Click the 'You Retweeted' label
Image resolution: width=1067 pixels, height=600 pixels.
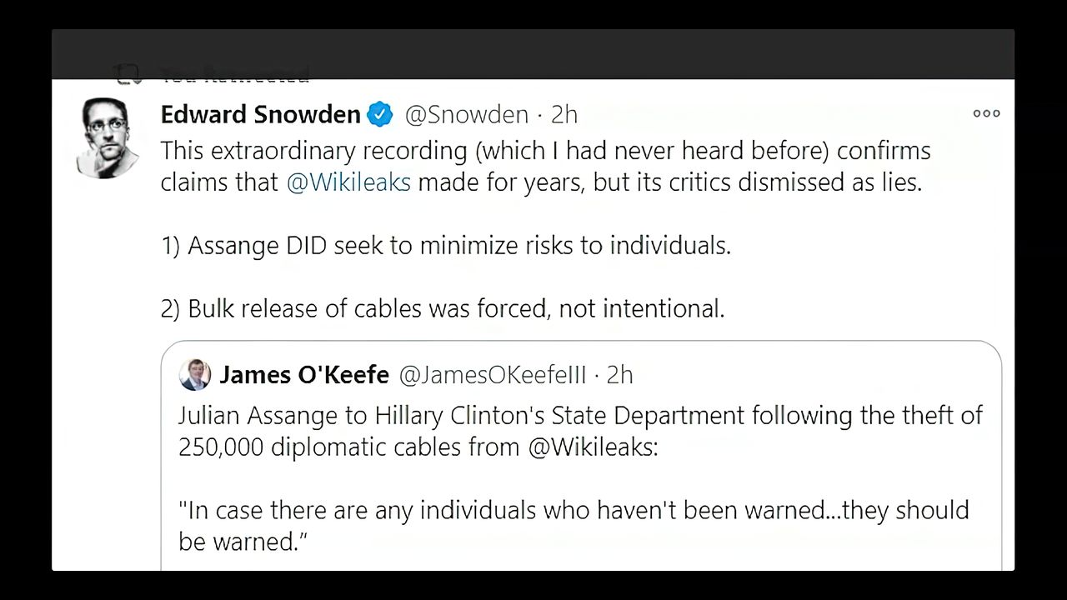click(235, 76)
